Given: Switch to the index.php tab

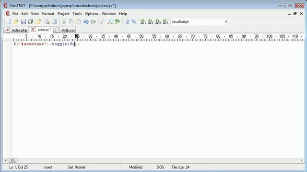Looking at the screenshot, I should [16, 30].
